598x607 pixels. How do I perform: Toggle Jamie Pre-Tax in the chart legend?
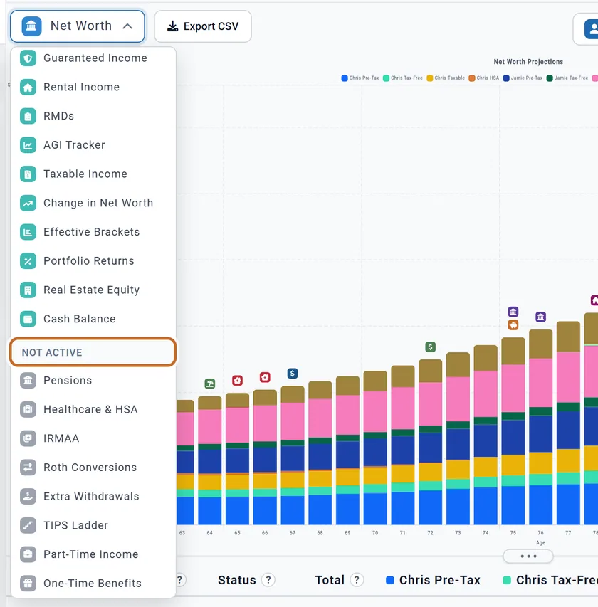[523, 78]
